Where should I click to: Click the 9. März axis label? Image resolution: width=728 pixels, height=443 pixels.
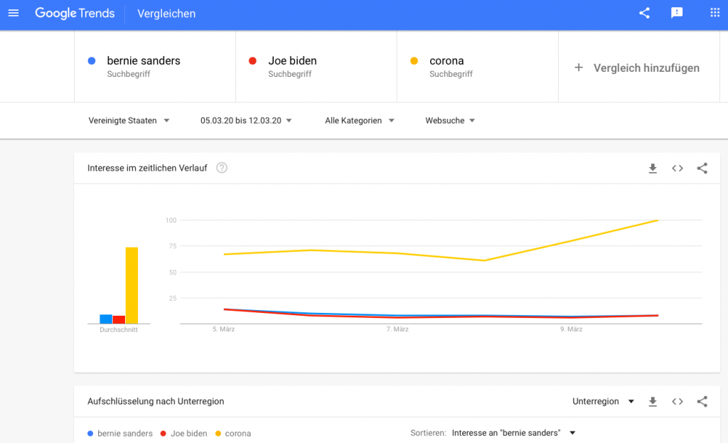pyautogui.click(x=571, y=329)
